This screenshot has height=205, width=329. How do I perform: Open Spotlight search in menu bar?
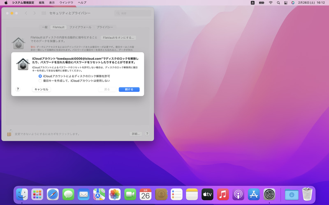278,3
